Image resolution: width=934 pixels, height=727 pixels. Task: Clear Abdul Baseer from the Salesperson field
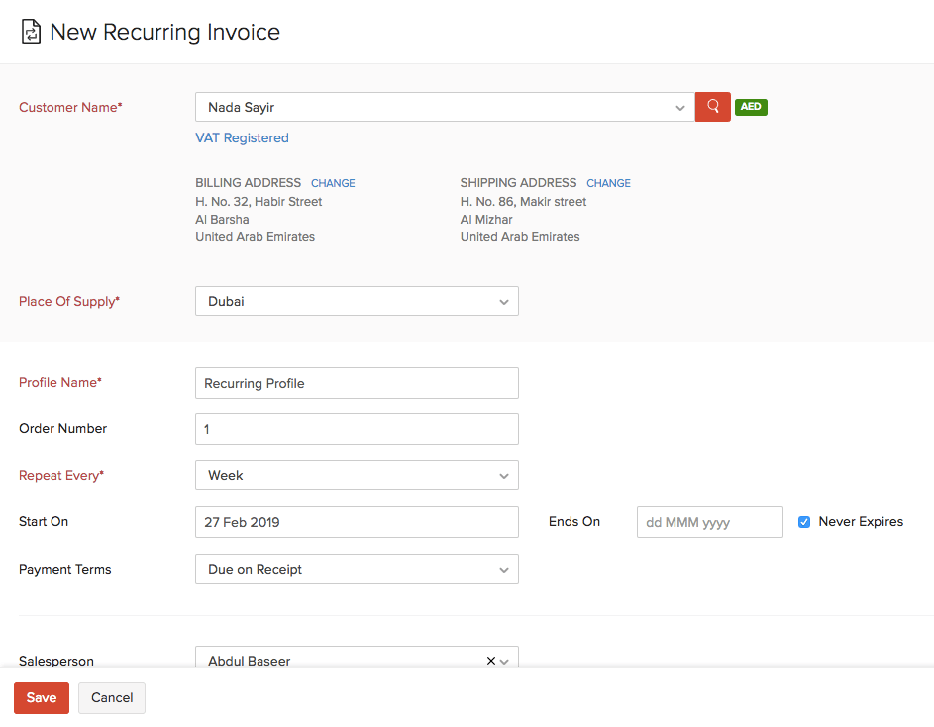(x=489, y=660)
